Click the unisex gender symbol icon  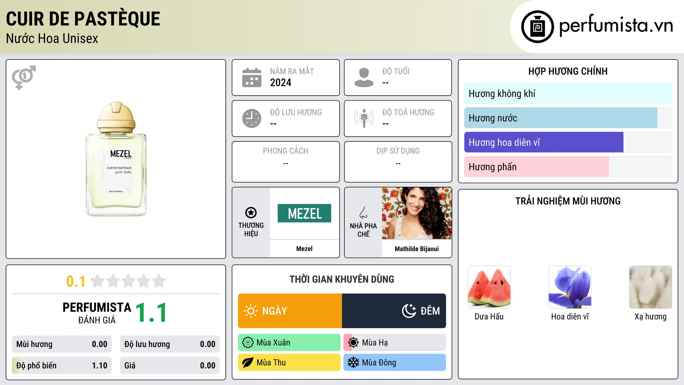tap(24, 77)
